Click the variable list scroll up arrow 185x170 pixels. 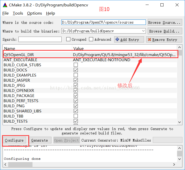click(x=179, y=47)
